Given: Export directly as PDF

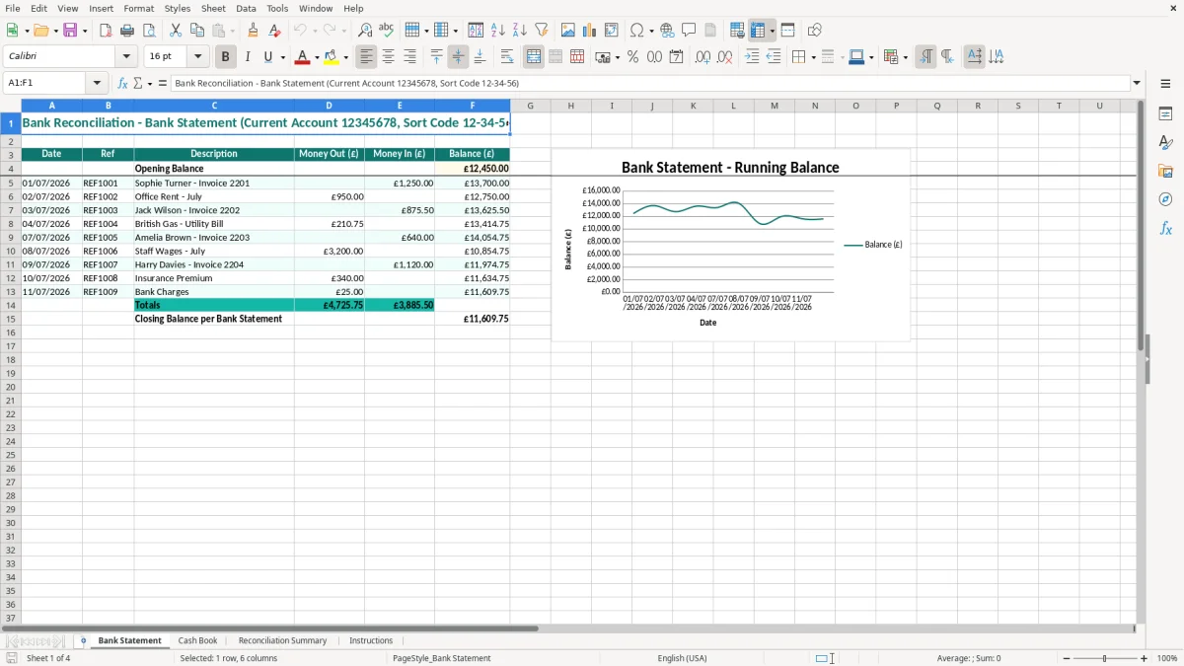Looking at the screenshot, I should [106, 31].
